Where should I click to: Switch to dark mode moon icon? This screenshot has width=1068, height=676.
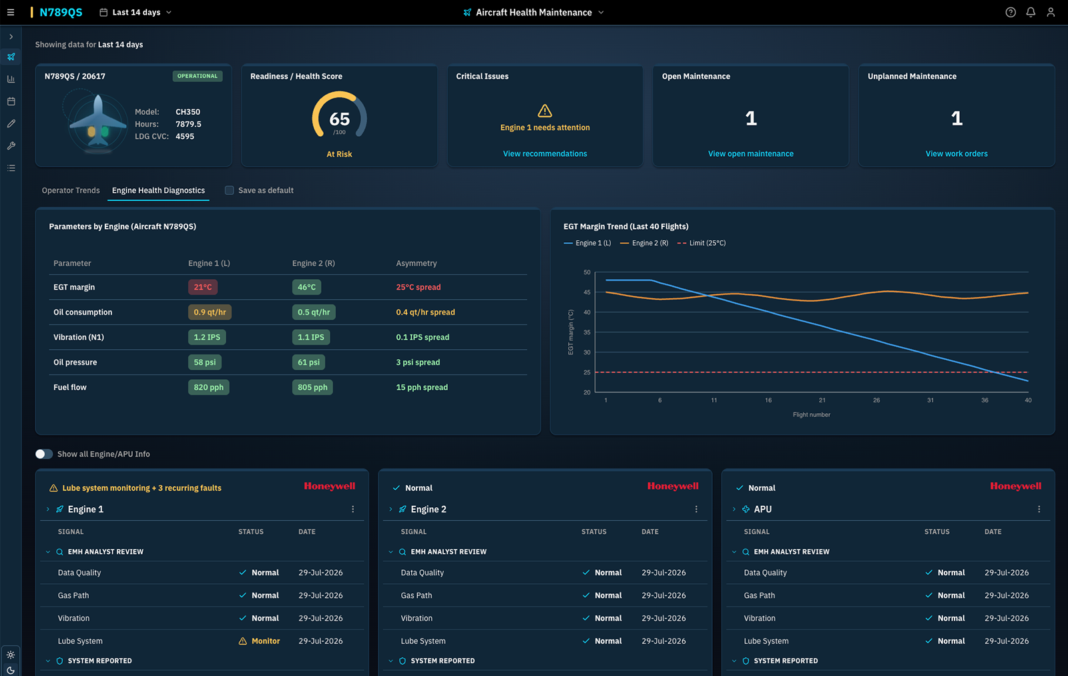pyautogui.click(x=11, y=670)
